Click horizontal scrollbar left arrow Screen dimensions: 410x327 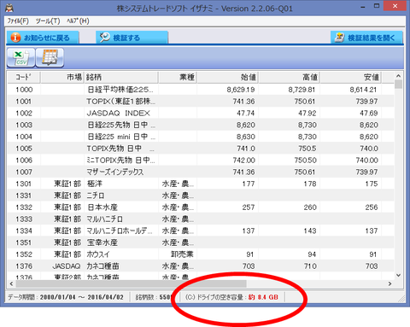(11, 283)
